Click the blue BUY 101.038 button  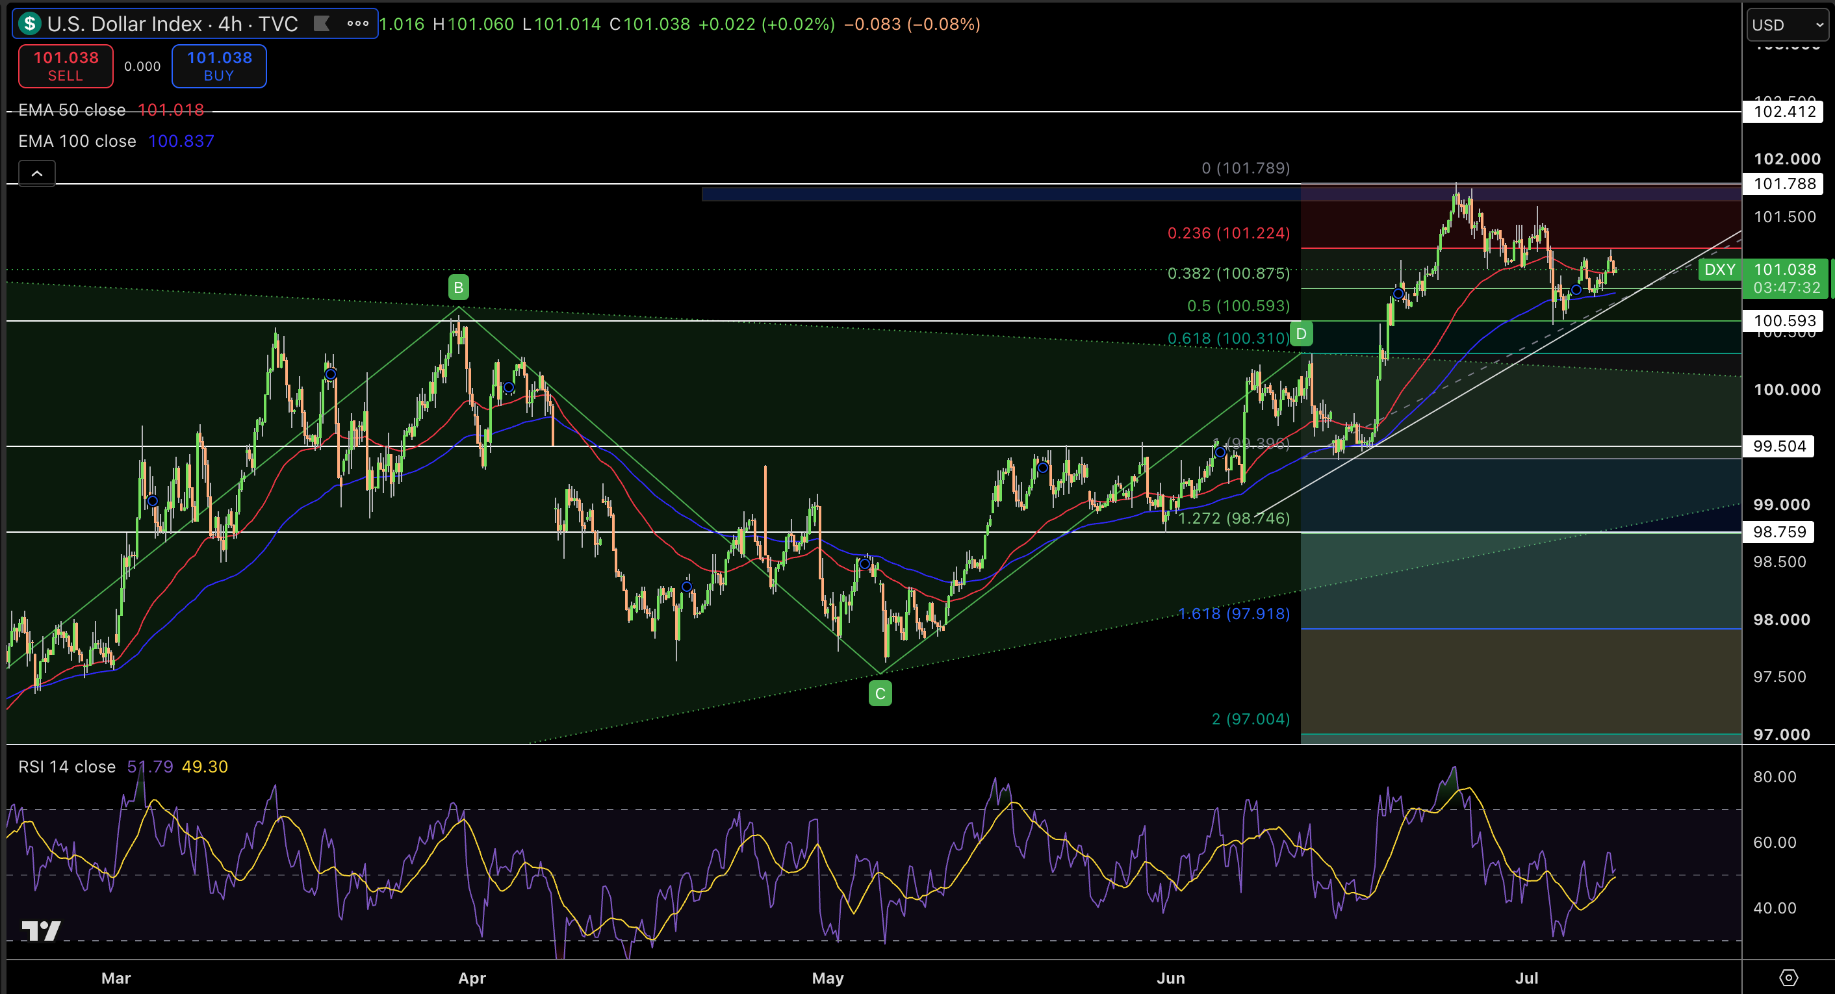(x=220, y=66)
